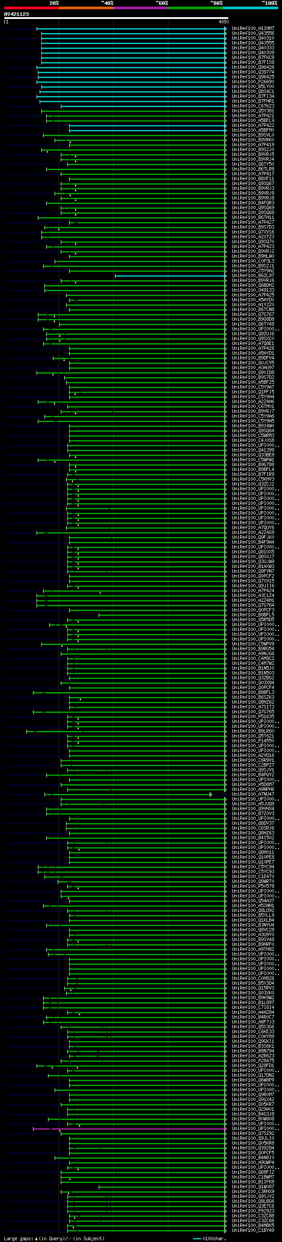282x1242 pixels.
Task: Click hit UniRef100_B5LY00
Action: (x=252, y=87)
